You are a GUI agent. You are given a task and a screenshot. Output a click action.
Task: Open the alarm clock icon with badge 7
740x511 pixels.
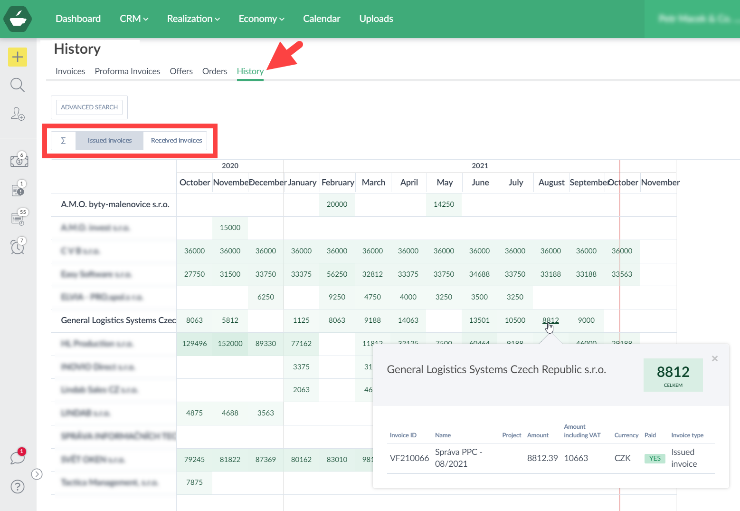coord(18,246)
